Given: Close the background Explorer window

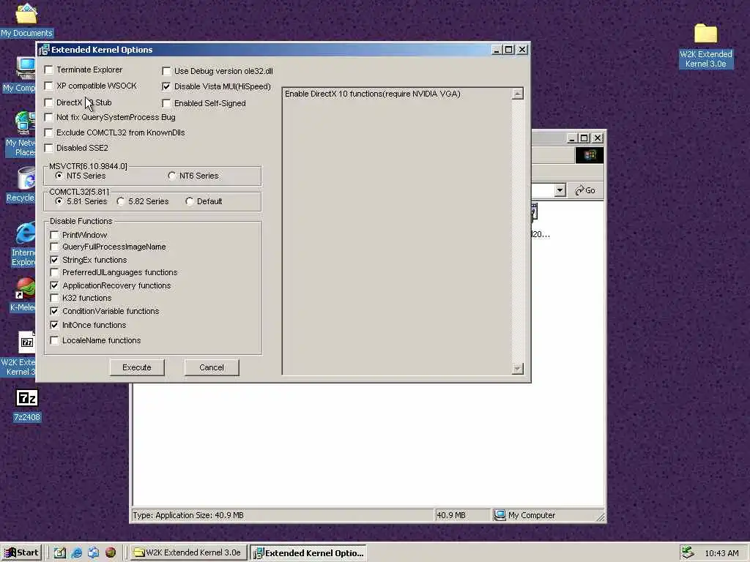Looking at the screenshot, I should [x=598, y=138].
